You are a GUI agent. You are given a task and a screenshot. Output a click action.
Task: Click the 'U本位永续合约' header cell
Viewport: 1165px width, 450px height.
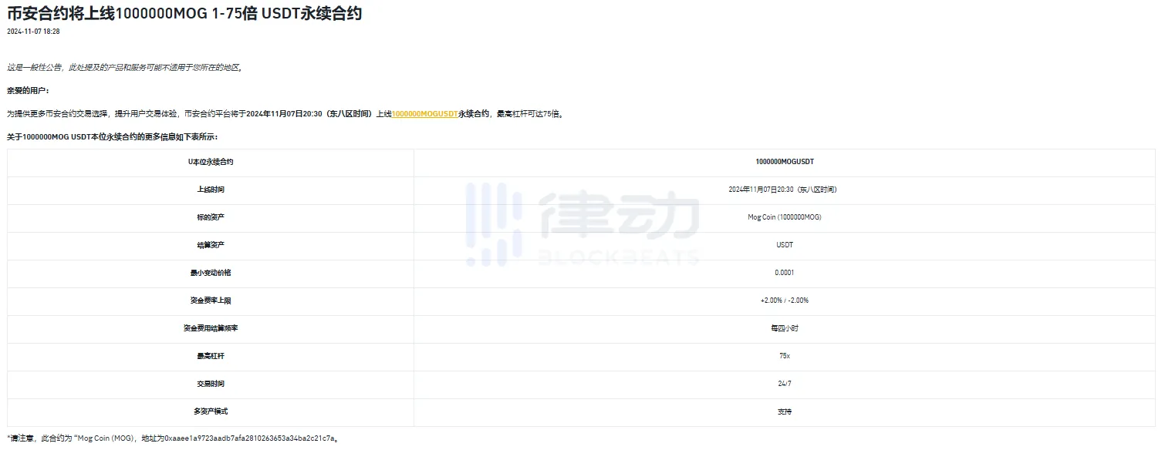click(x=211, y=162)
